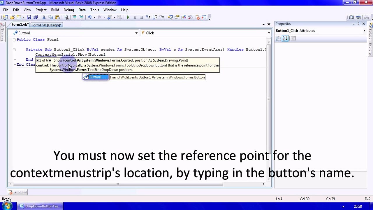This screenshot has width=373, height=210.
Task: Expand the Toolbox side tab
Action: [x=2, y=32]
